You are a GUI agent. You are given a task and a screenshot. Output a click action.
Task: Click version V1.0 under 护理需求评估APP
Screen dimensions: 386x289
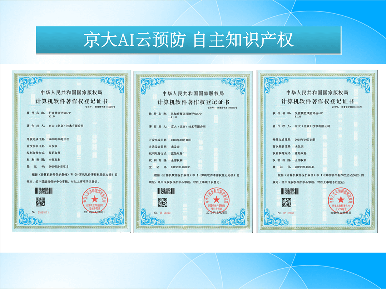(52, 116)
